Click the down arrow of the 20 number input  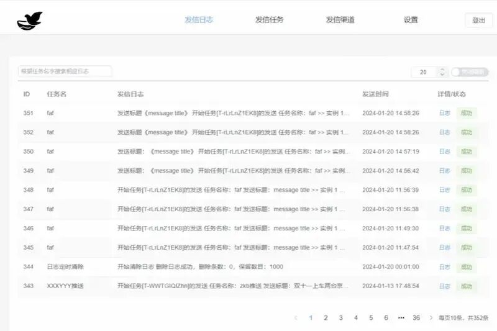click(442, 75)
